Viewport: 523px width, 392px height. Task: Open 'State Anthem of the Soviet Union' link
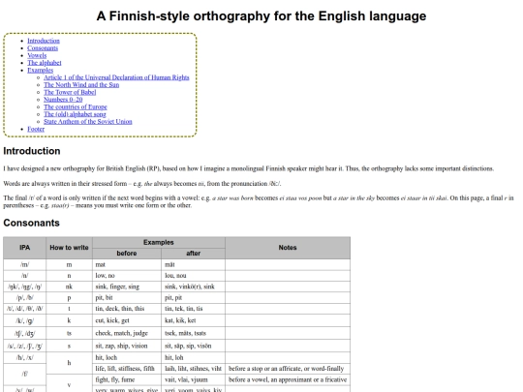point(88,121)
